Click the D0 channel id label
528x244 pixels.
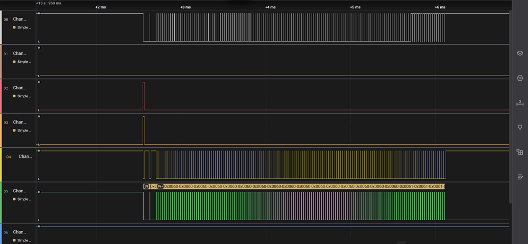[x=6, y=20]
